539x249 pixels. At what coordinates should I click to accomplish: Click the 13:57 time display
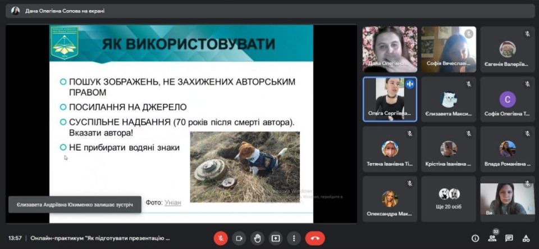(15, 238)
